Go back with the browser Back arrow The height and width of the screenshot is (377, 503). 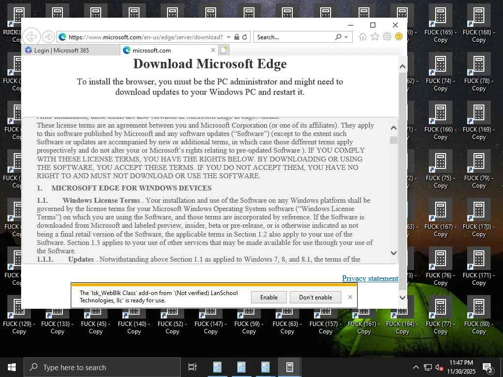[31, 37]
